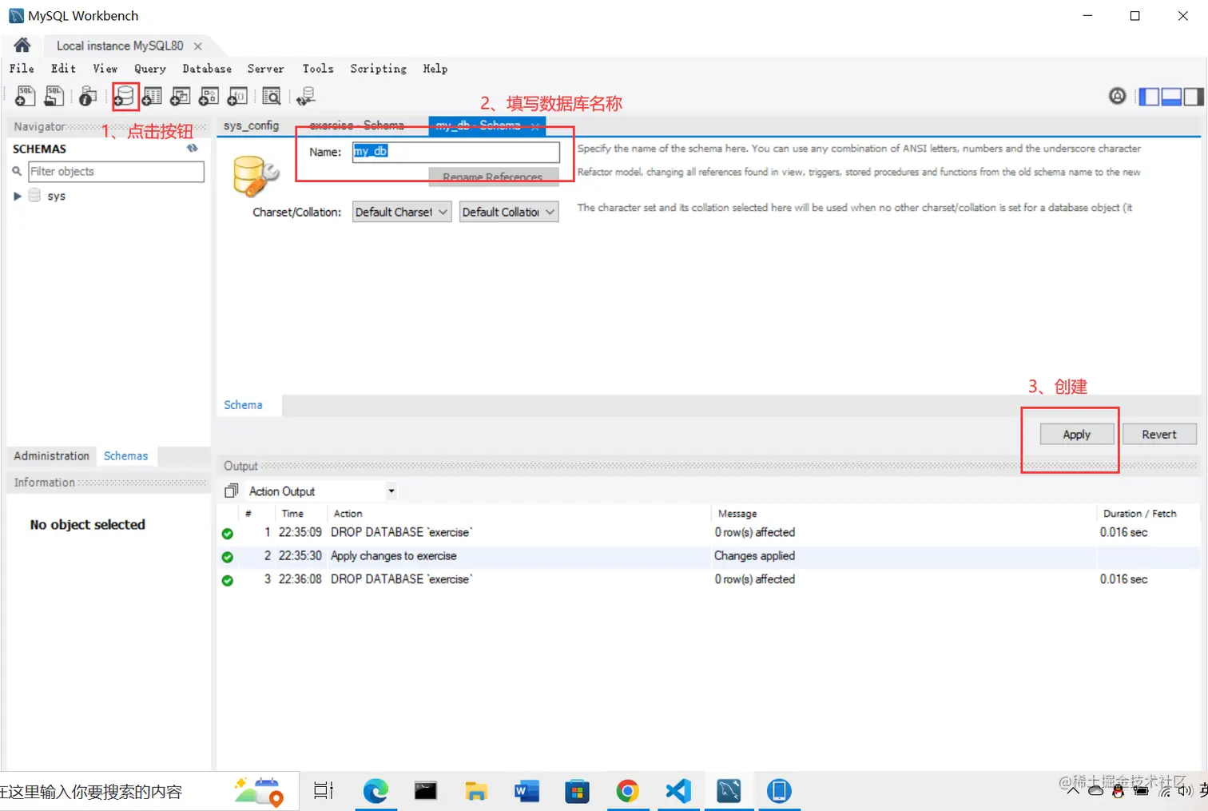The height and width of the screenshot is (811, 1208).
Task: Click the create new stored procedure icon
Action: 209,97
